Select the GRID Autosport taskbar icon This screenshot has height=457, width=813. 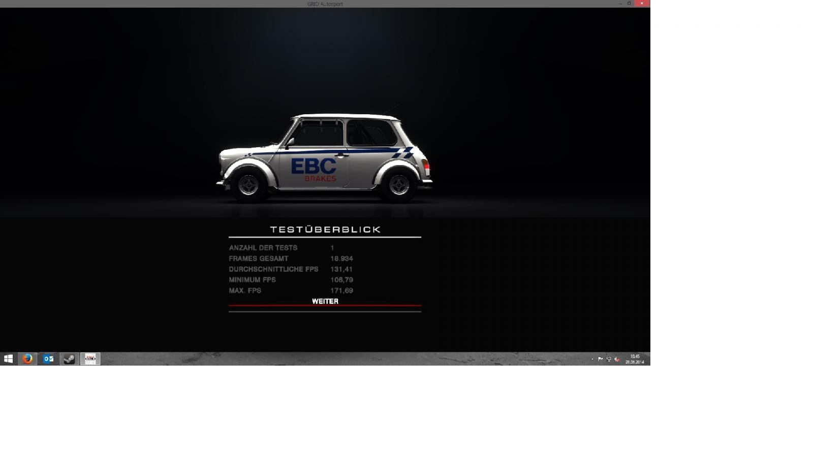(90, 358)
